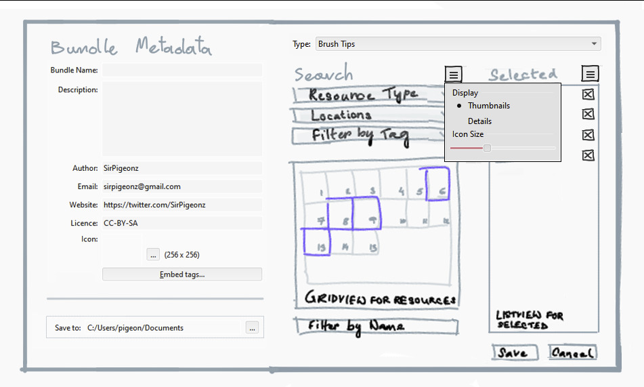The height and width of the screenshot is (387, 644).
Task: Select resource cell 2 in the grid view
Action: pyautogui.click(x=341, y=185)
